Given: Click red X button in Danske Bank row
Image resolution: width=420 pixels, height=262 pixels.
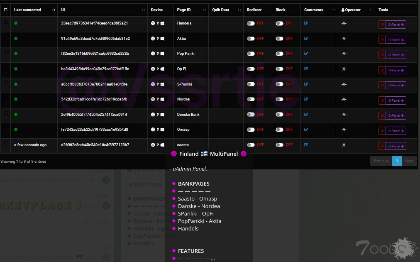Looking at the screenshot, I should 382,116.
